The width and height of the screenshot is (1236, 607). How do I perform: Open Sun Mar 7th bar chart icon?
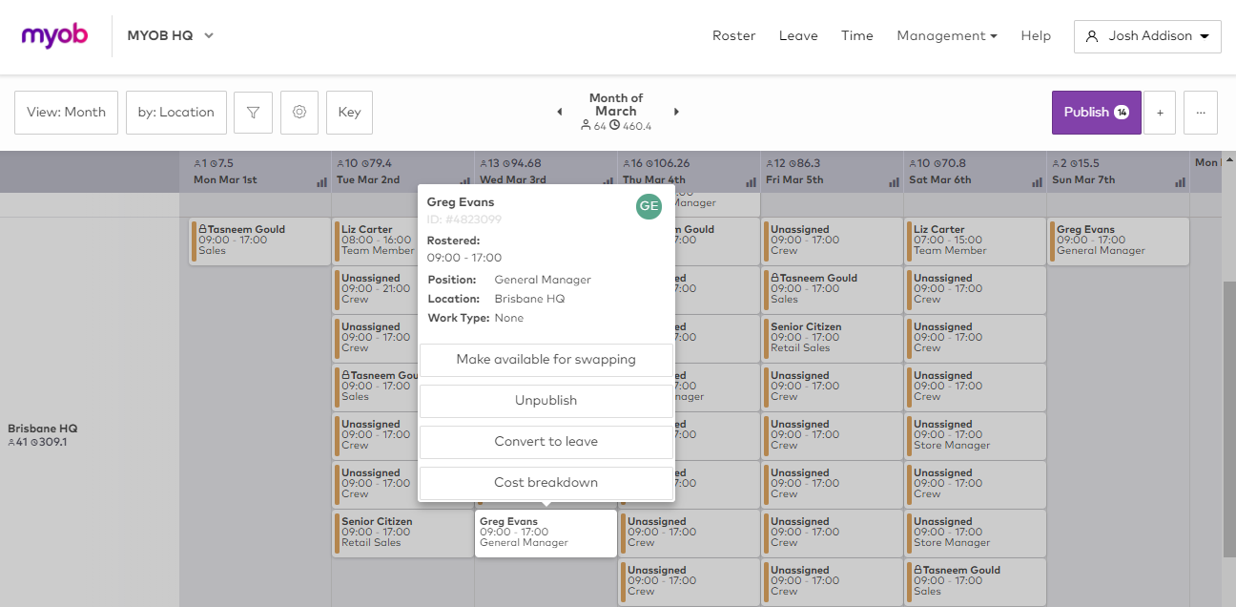(1180, 181)
